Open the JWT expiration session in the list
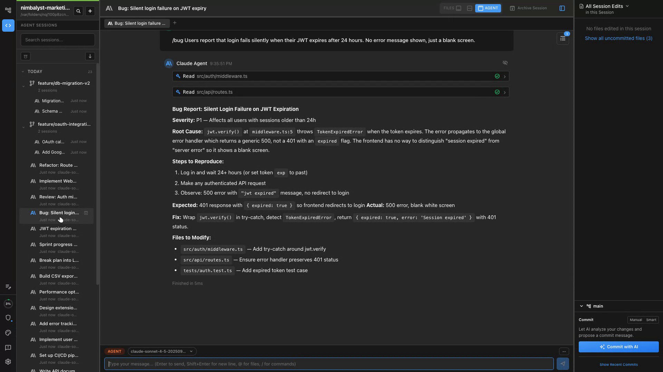Viewport: 663px width, 372px height. [58, 229]
